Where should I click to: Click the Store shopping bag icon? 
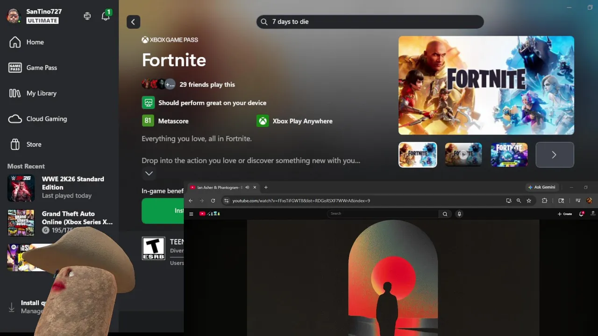[x=15, y=144]
